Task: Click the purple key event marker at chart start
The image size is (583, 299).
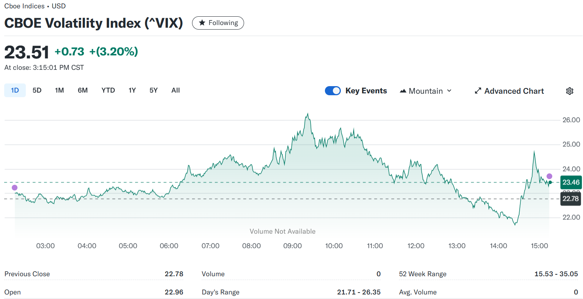Action: (x=14, y=187)
